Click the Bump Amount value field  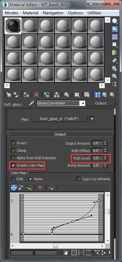98,165
